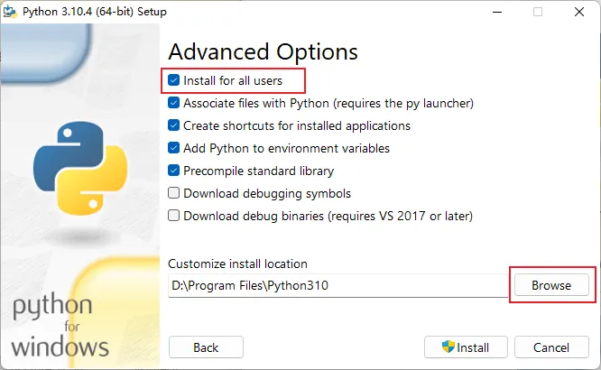This screenshot has height=370, width=601.
Task: Click the disabled maximize window icon
Action: tap(538, 12)
